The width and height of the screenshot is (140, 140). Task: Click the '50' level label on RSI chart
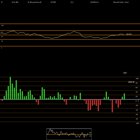click(2, 37)
